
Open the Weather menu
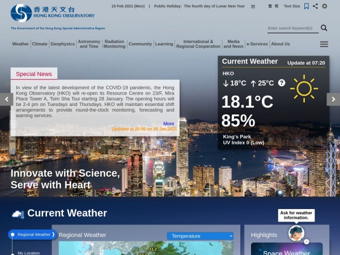pos(20,44)
